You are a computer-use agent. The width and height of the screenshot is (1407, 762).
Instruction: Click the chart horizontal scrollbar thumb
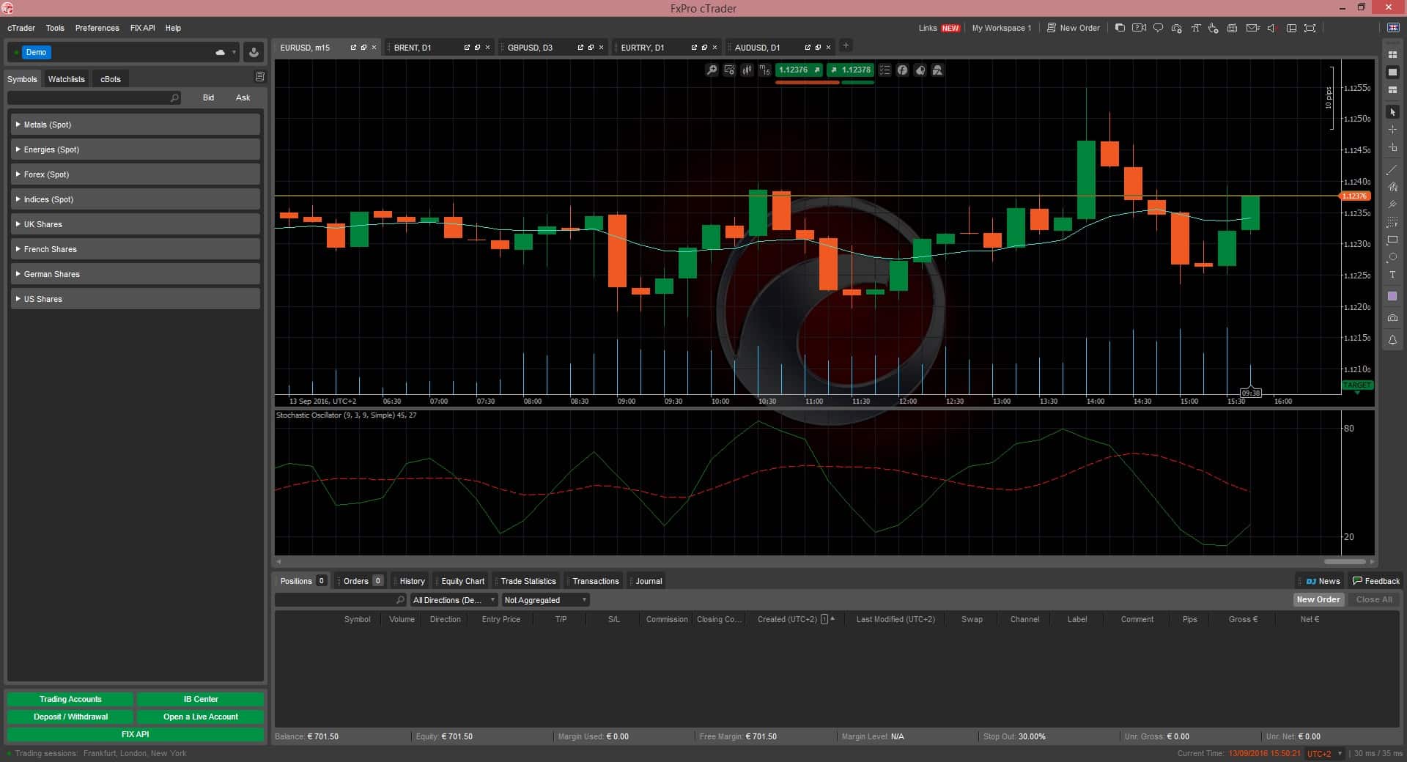point(1345,561)
